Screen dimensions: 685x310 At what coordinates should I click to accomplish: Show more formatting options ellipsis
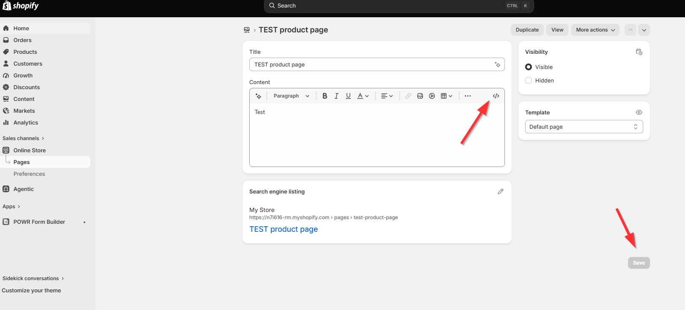pyautogui.click(x=468, y=96)
